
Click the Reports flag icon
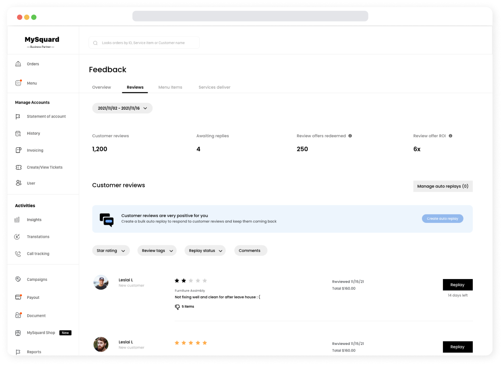point(18,352)
